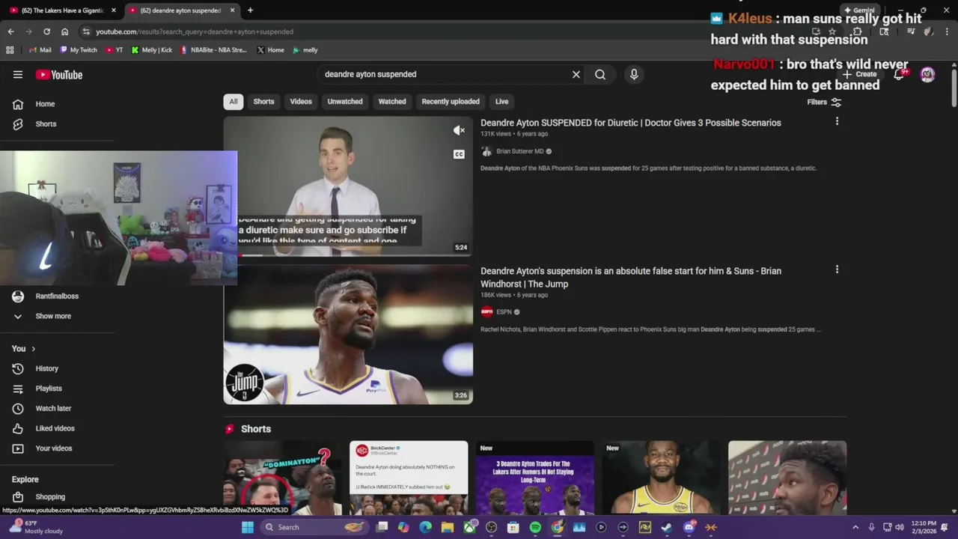Open the NBABite bookmark
The image size is (958, 539).
213,50
